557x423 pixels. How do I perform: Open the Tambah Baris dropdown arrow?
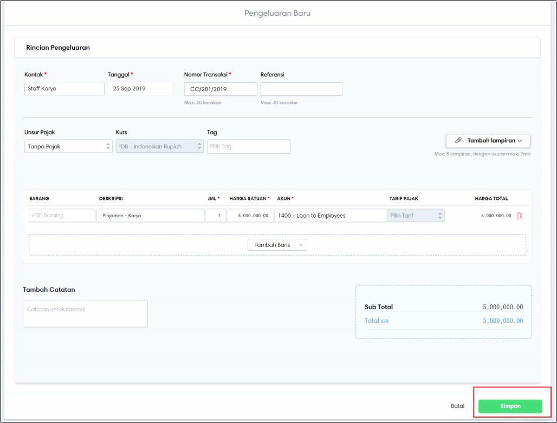[301, 245]
